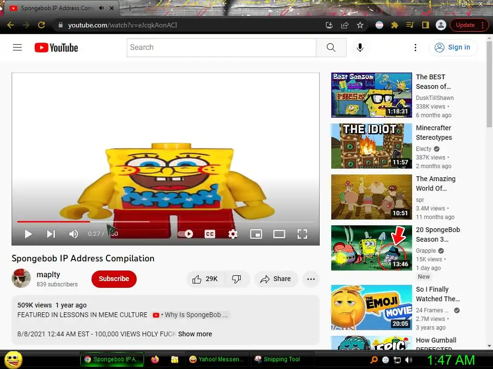Bookmark this page with the star icon
This screenshot has width=493, height=369.
click(360, 25)
